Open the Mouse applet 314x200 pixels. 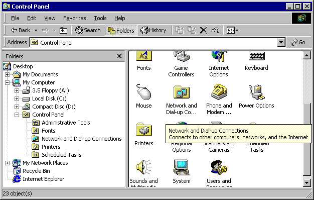pos(144,92)
